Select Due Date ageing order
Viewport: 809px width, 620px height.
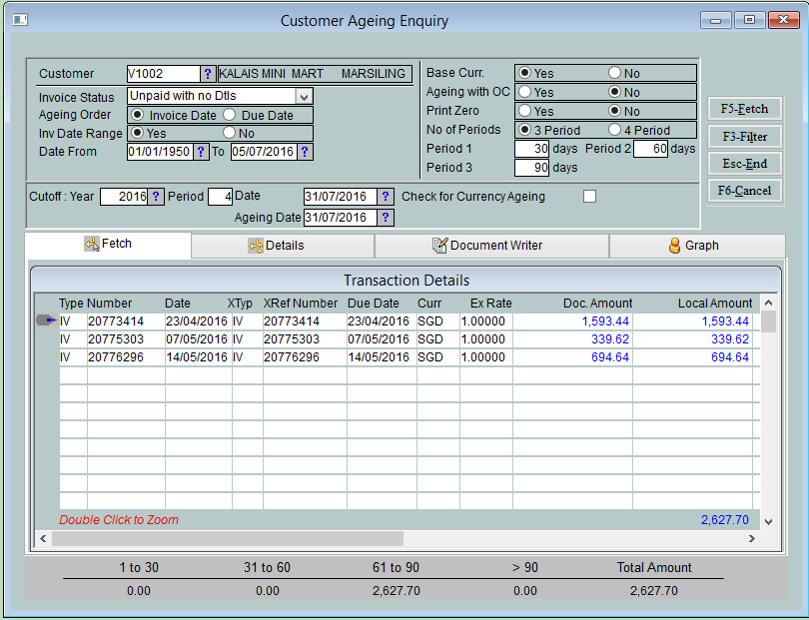pos(230,116)
